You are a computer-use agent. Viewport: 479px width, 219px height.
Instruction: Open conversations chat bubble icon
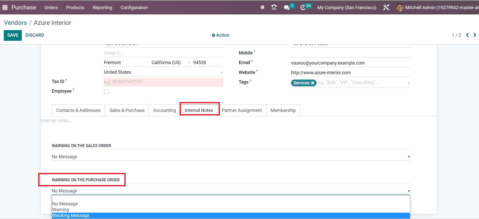pos(287,8)
